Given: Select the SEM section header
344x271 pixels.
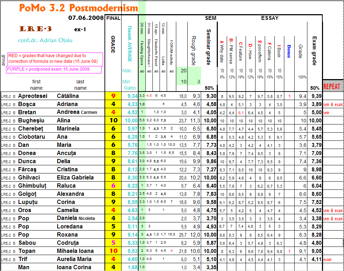Looking at the screenshot, I should tap(211, 18).
